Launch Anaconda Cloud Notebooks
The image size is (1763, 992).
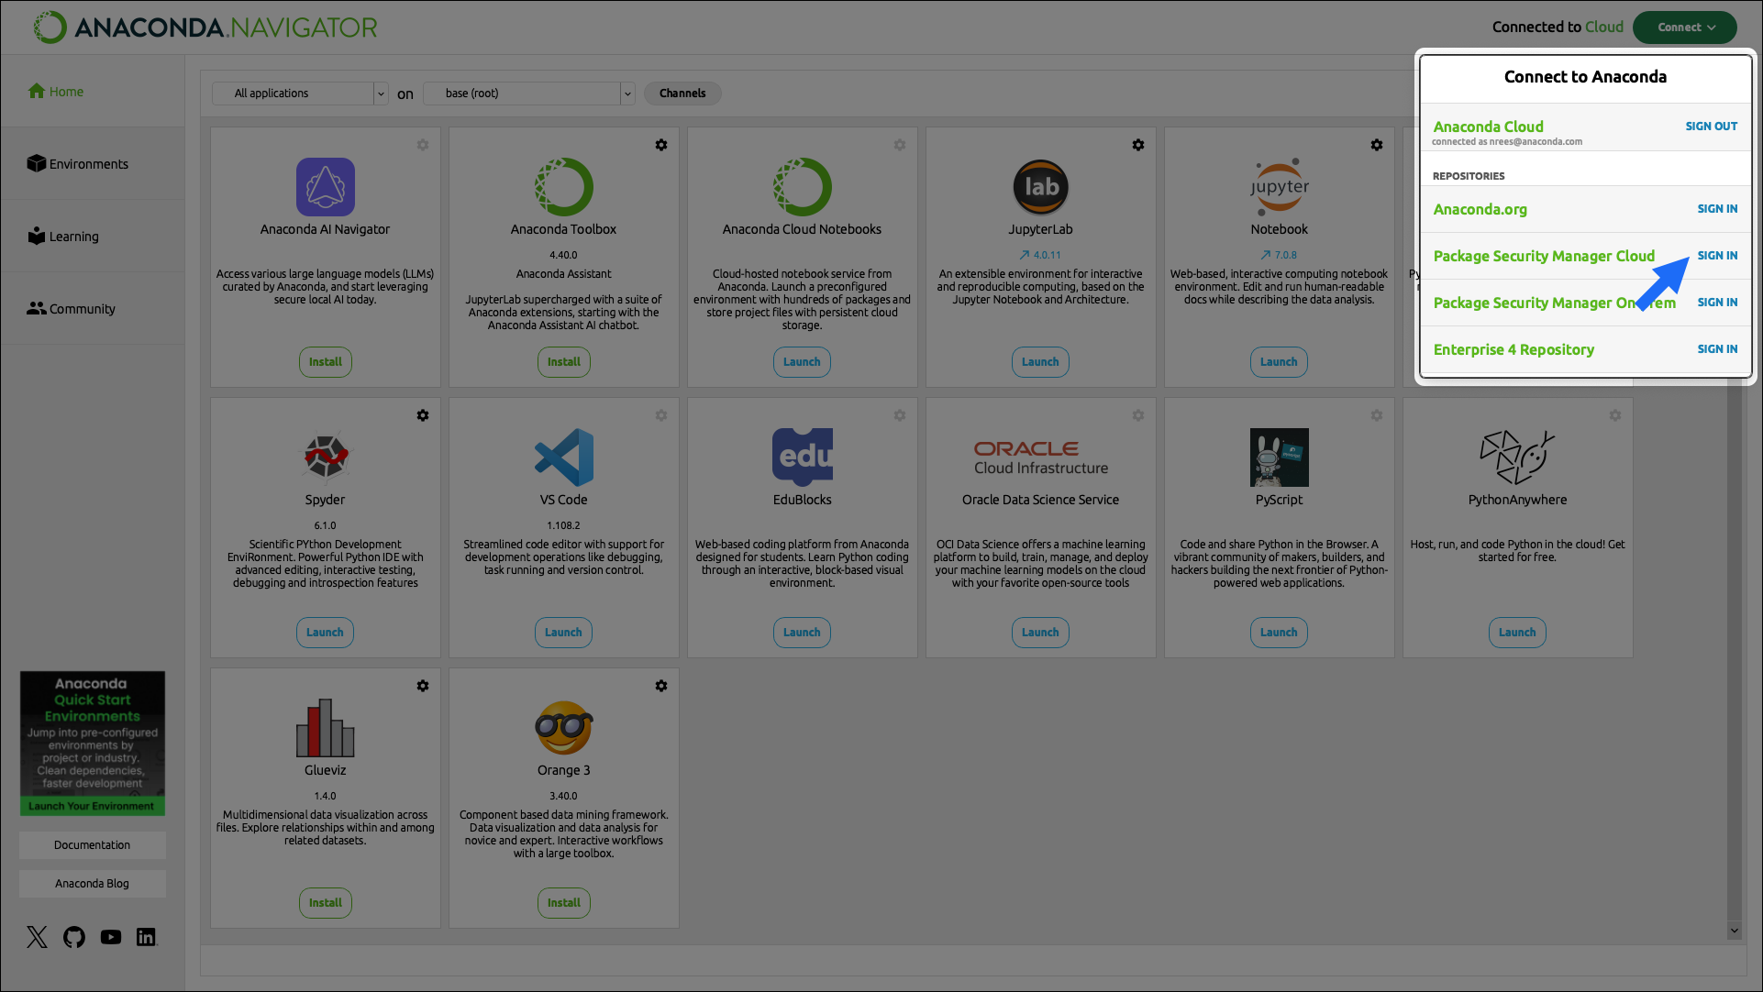tap(801, 361)
